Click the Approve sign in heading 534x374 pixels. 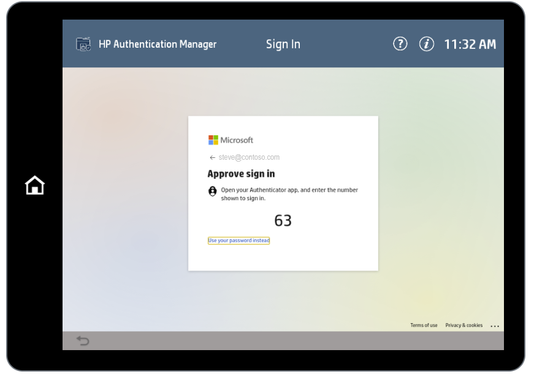click(x=241, y=174)
